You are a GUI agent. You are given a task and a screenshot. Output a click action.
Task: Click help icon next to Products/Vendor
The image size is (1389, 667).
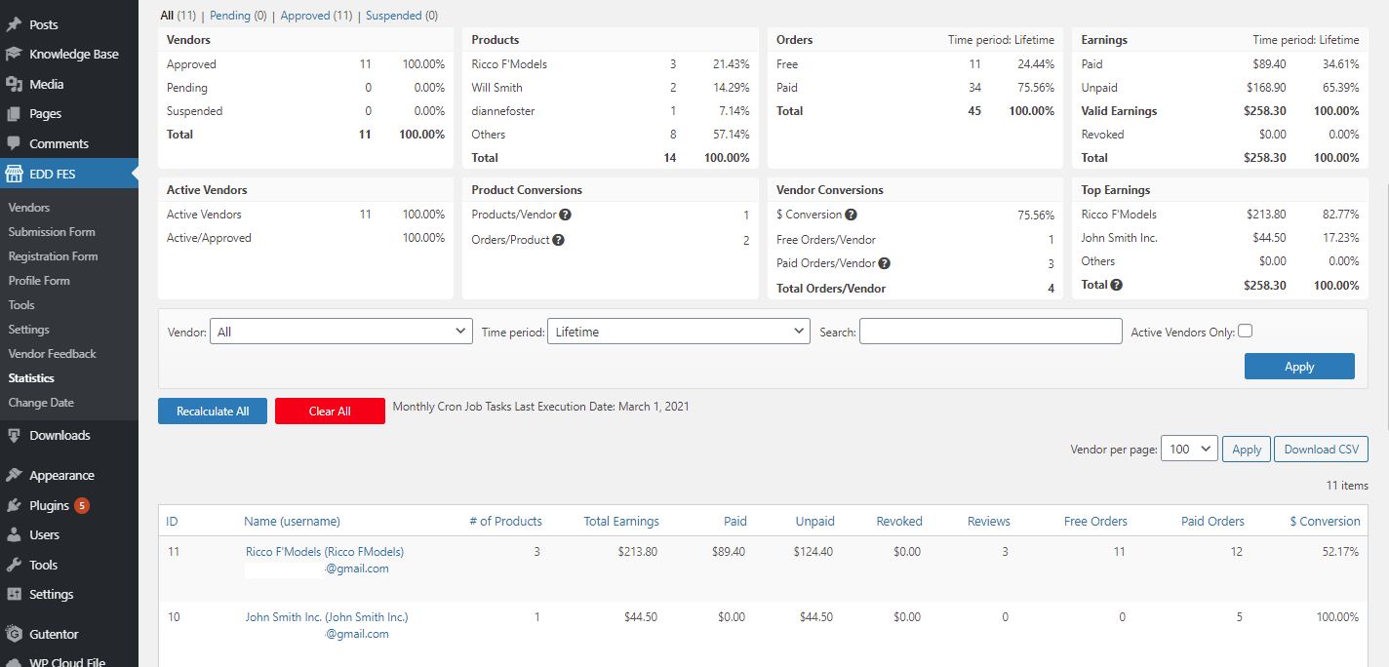(x=566, y=215)
